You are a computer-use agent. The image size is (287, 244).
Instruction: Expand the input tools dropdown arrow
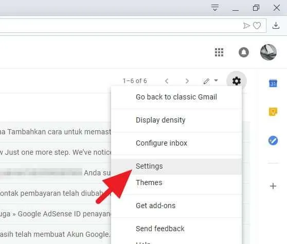tap(216, 80)
